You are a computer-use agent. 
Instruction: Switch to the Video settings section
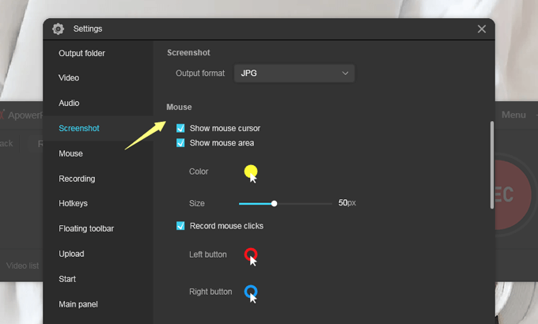point(69,78)
